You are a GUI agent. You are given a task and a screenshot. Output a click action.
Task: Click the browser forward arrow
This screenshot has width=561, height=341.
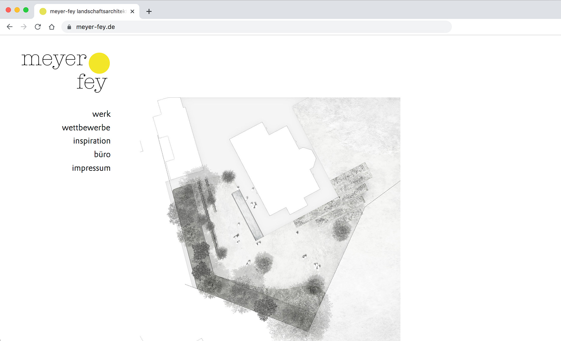[24, 27]
